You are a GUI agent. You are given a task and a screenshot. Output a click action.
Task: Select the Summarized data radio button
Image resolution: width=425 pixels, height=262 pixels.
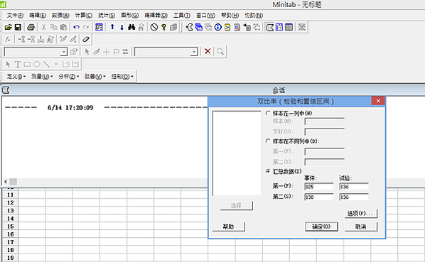tap(268, 171)
